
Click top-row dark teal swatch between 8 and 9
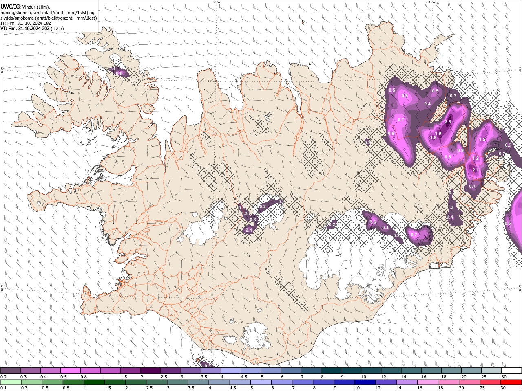[331, 371]
